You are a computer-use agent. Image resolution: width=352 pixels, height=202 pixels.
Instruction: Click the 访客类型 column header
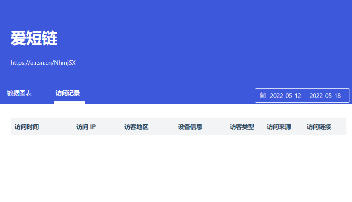pyautogui.click(x=242, y=127)
